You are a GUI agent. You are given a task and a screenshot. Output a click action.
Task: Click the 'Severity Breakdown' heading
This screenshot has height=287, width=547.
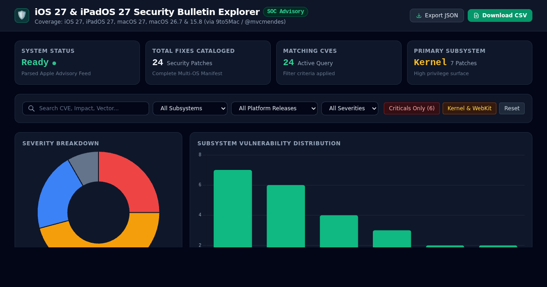[61, 143]
